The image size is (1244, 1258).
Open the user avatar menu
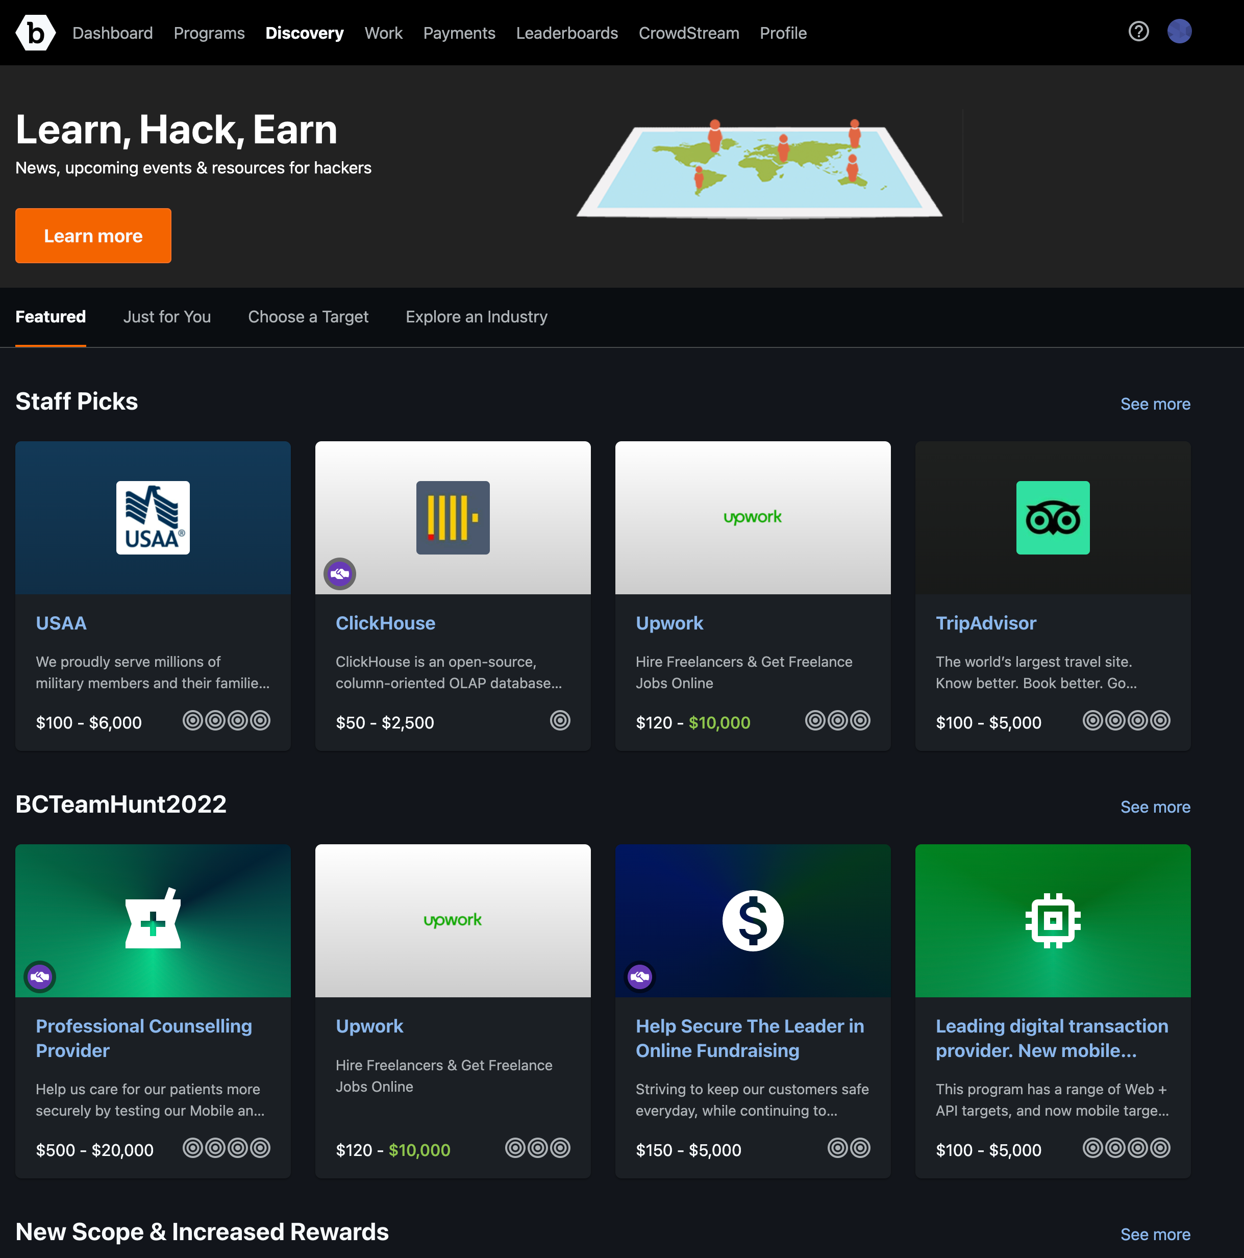pos(1179,31)
